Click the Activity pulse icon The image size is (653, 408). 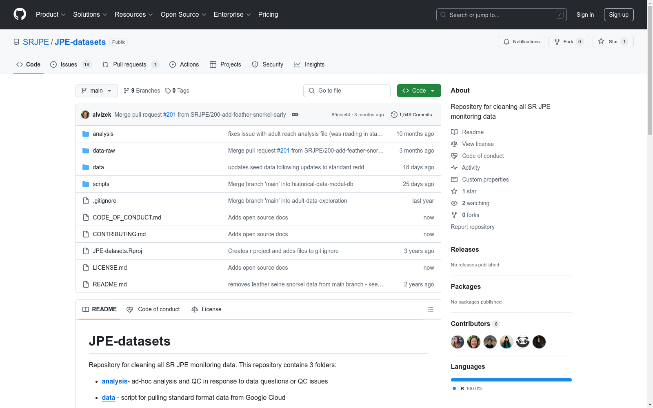454,168
